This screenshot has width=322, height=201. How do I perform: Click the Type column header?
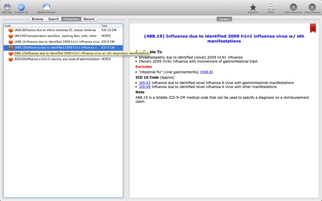point(112,26)
